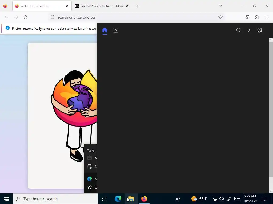Refresh the widgets panel feed
The width and height of the screenshot is (273, 204).
click(x=238, y=30)
